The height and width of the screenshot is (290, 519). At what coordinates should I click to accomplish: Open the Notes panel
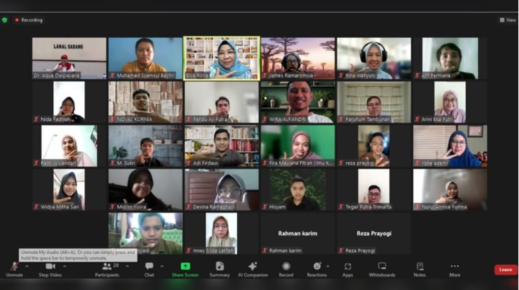coord(420,269)
